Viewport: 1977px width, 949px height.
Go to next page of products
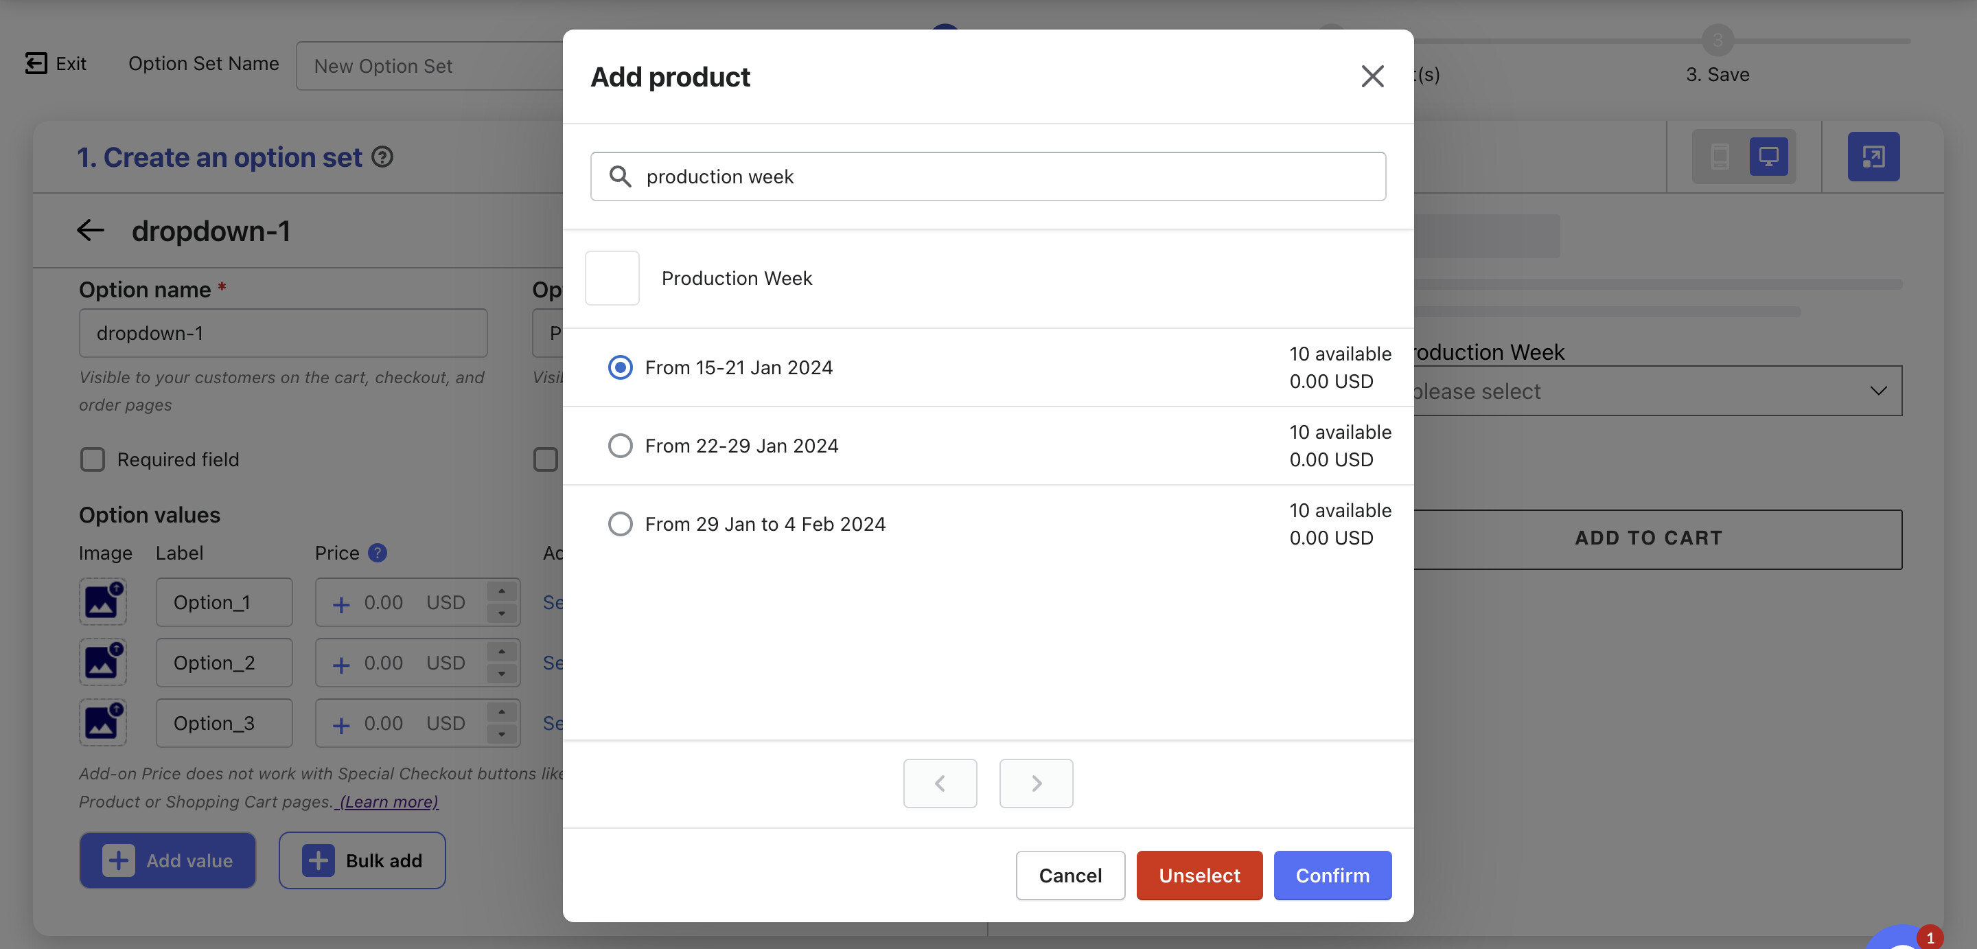coord(1036,783)
